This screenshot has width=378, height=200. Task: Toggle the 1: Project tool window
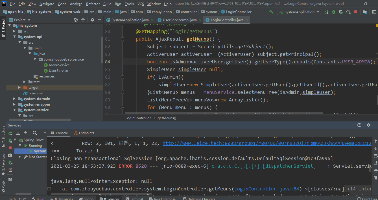click(x=3, y=28)
